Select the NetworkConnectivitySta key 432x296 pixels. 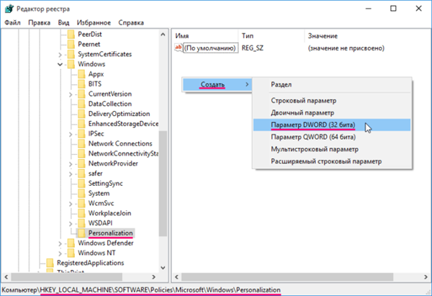(x=123, y=153)
